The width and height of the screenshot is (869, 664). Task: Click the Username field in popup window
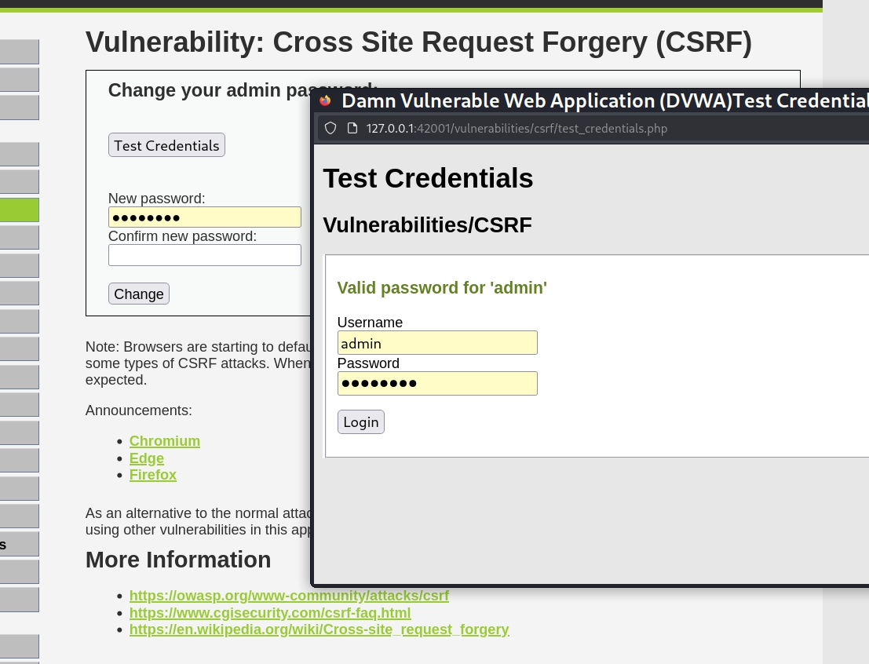click(437, 343)
